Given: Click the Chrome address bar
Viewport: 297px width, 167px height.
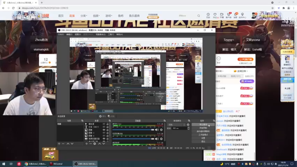Looking at the screenshot, I should 144,8.
